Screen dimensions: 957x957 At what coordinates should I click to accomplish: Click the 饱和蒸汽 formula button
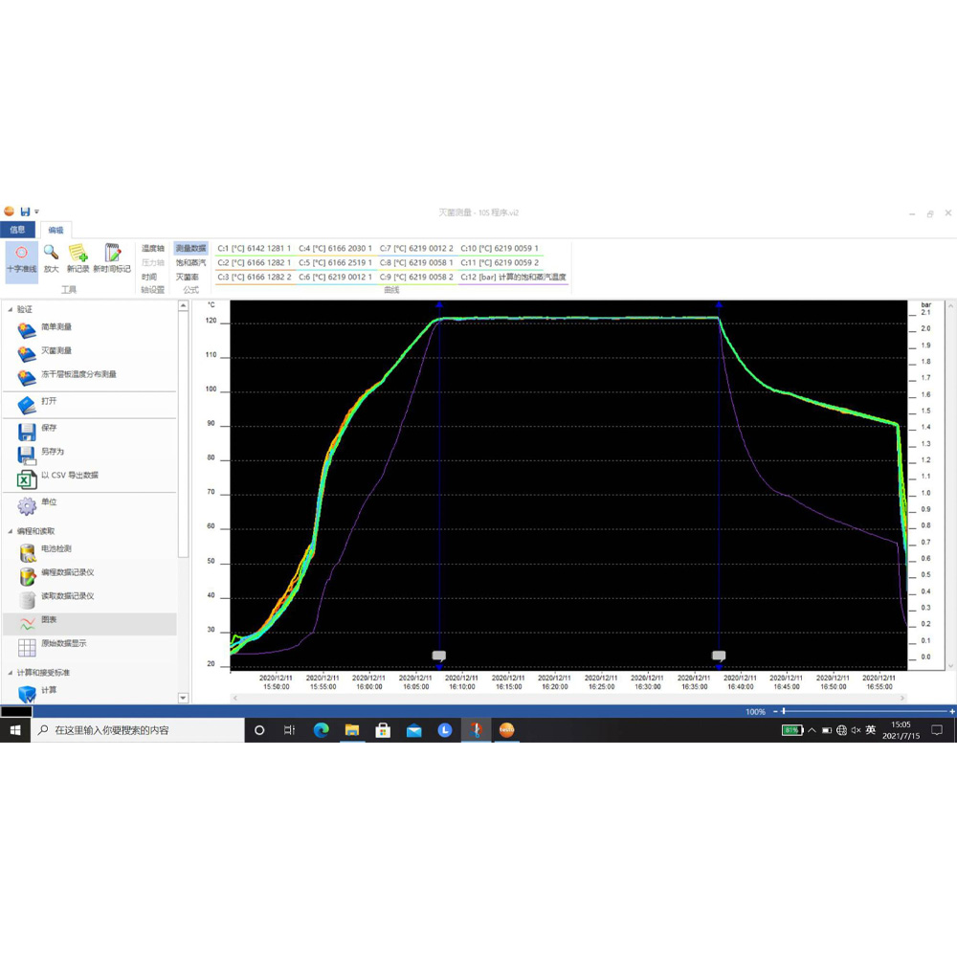(190, 262)
